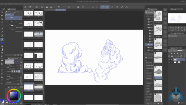
Task: Open the Layer menu
Action: [x=21, y=4]
